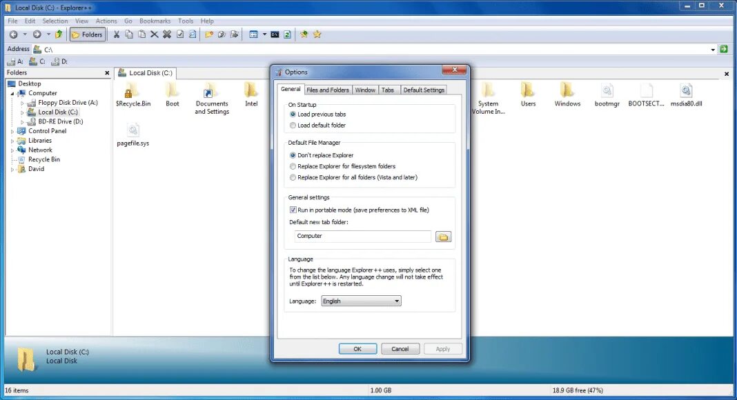Click the address bar showing C:\
The image size is (737, 400).
(x=371, y=49)
